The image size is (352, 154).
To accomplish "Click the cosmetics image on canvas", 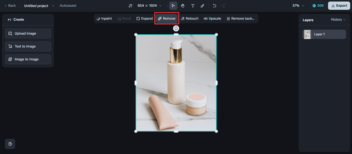I will (x=176, y=83).
